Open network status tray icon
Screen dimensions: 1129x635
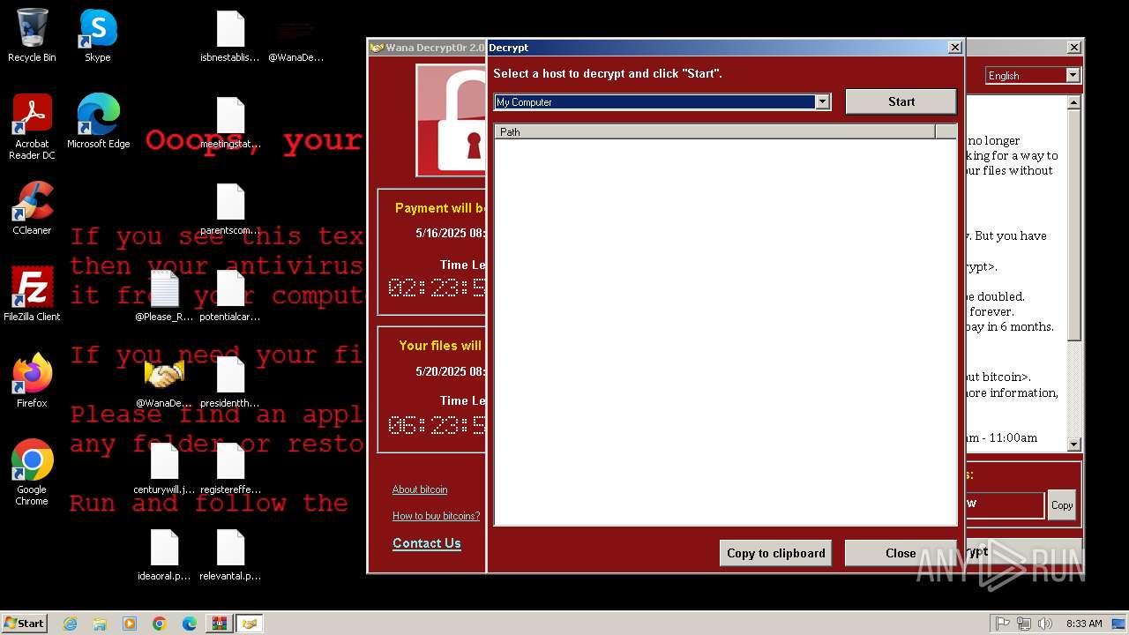(1024, 624)
